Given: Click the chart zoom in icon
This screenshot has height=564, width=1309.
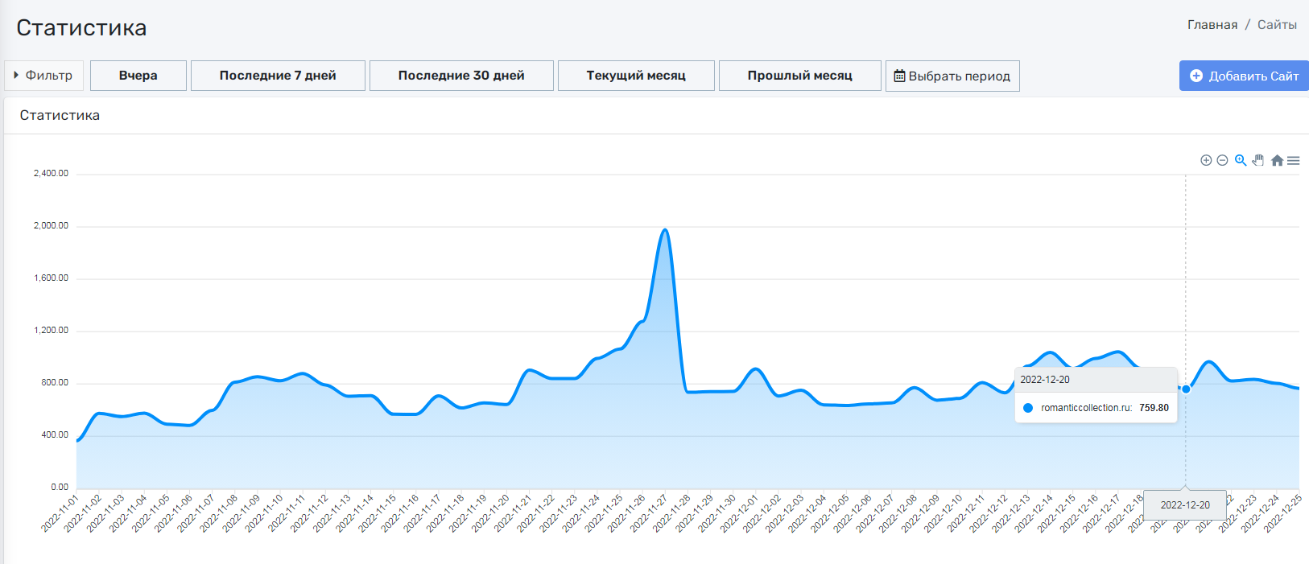Looking at the screenshot, I should (1206, 160).
